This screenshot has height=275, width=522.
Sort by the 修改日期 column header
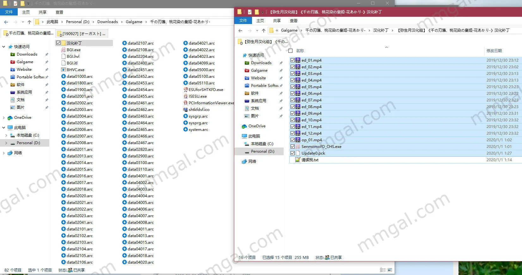(494, 51)
